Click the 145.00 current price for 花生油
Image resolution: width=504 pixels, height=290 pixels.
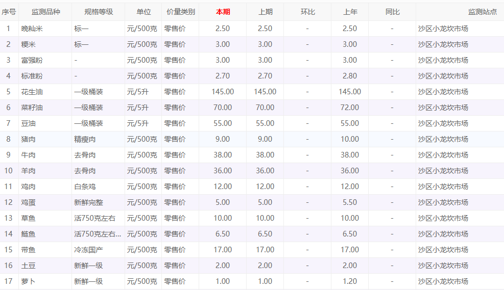point(223,92)
